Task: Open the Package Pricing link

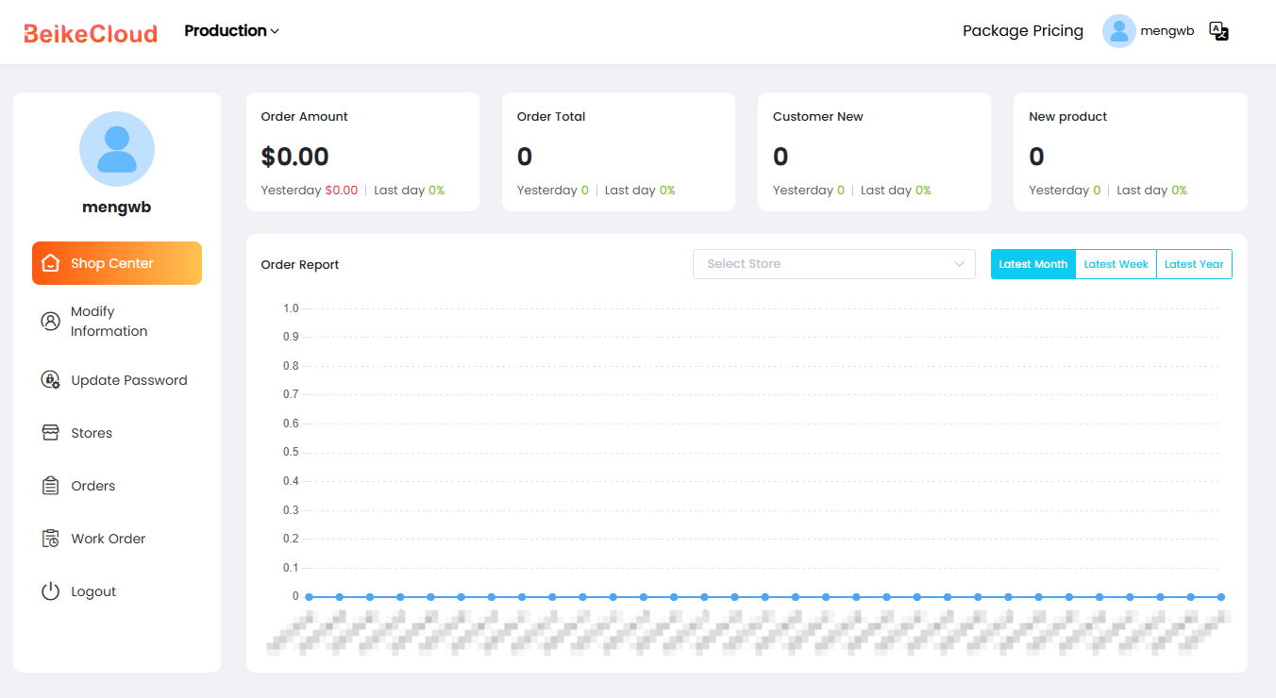Action: 1023,31
